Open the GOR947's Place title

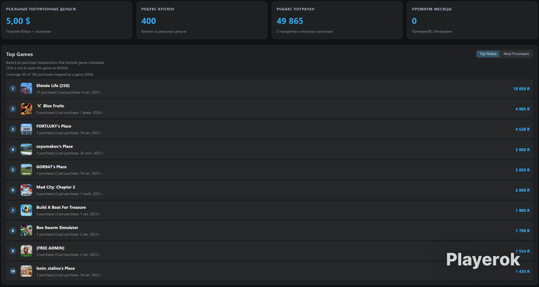[x=51, y=167]
